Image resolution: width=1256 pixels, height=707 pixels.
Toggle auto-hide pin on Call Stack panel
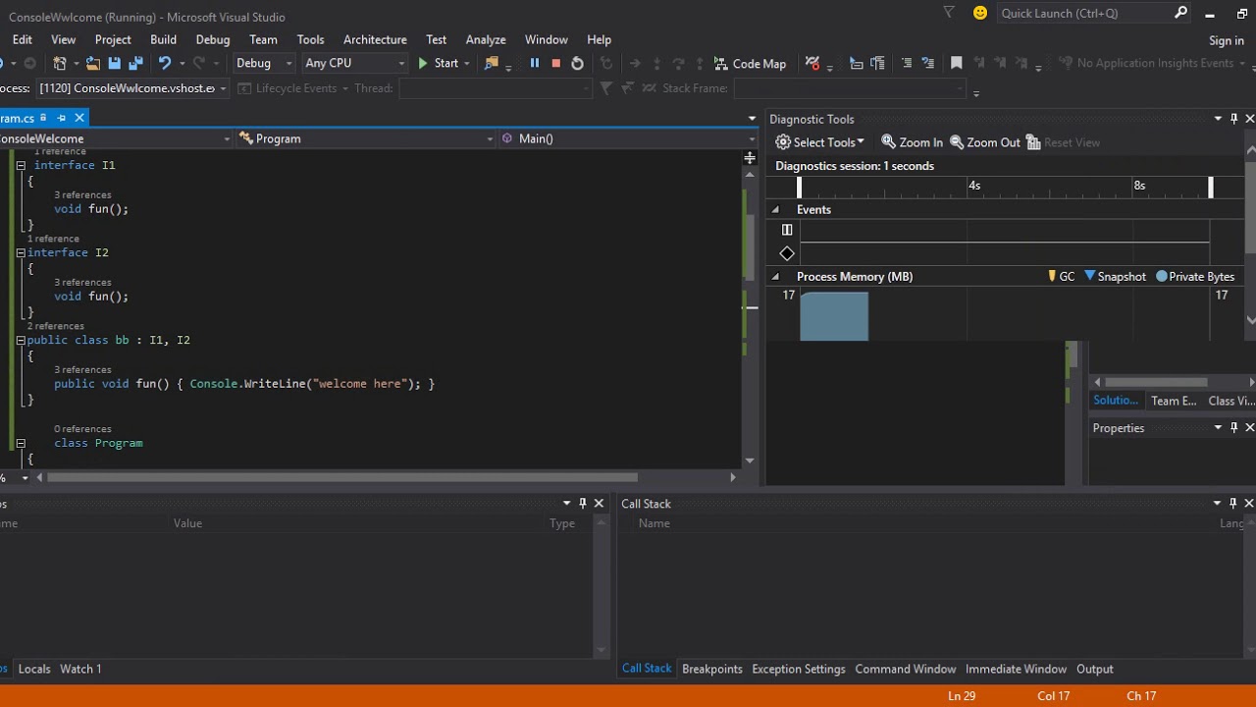click(x=1233, y=503)
